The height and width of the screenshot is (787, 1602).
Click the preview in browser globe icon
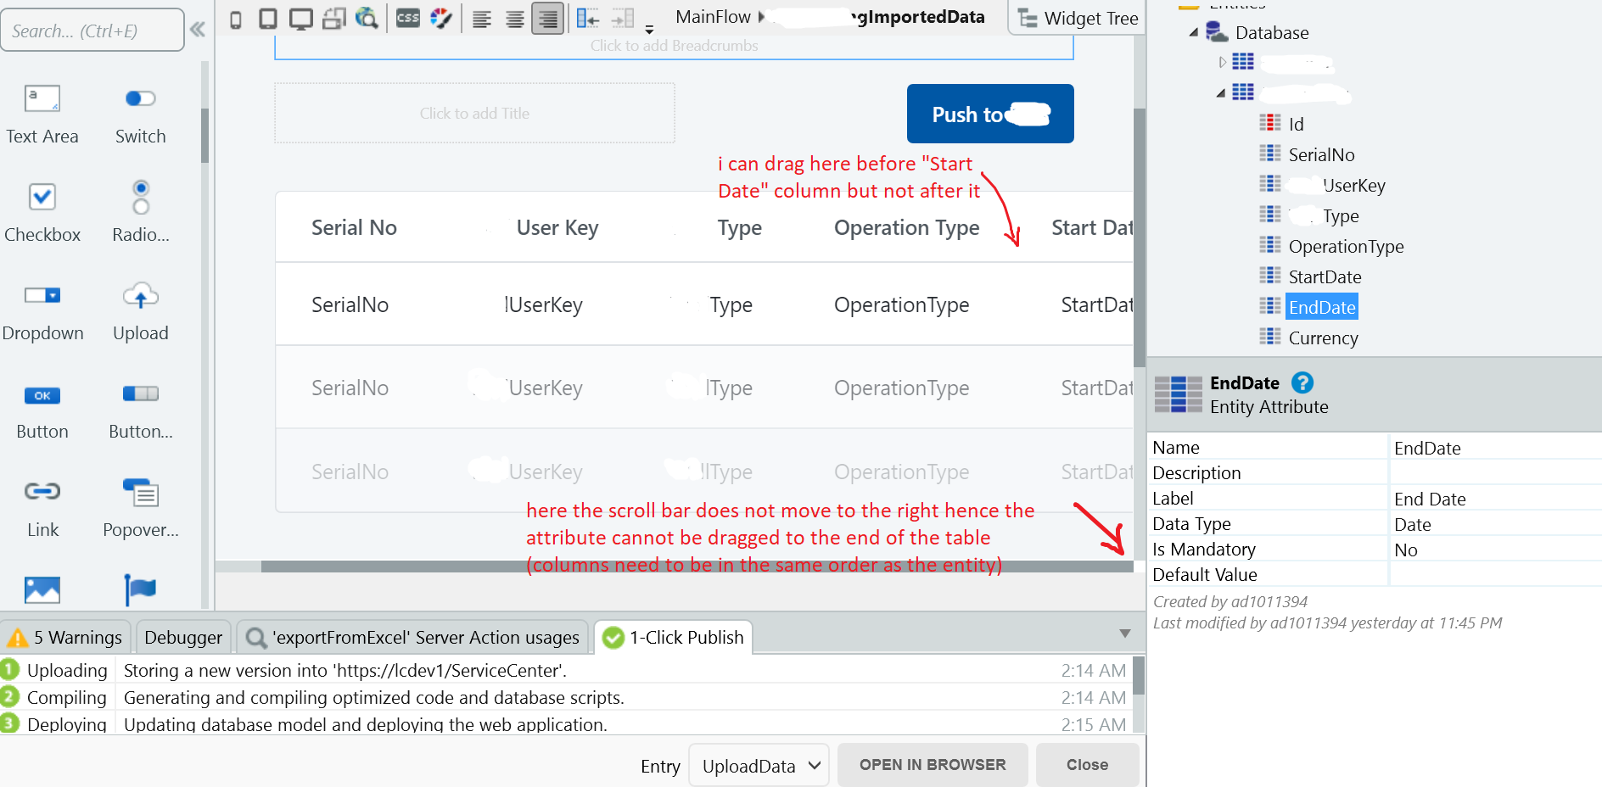[367, 18]
